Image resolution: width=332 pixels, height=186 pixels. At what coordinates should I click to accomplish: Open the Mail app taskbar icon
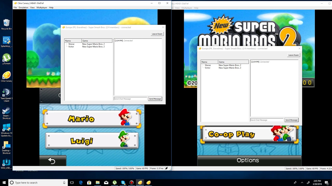(x=106, y=183)
